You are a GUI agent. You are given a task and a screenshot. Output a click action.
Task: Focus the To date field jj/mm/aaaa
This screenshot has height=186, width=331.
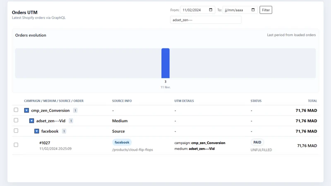click(x=240, y=10)
